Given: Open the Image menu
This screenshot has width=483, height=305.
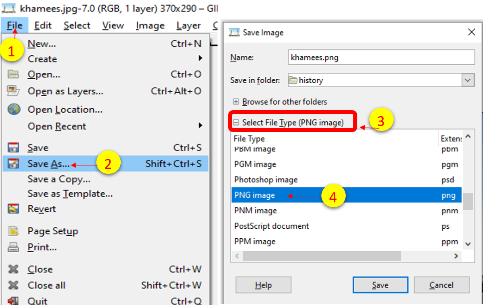Looking at the screenshot, I should pyautogui.click(x=150, y=25).
